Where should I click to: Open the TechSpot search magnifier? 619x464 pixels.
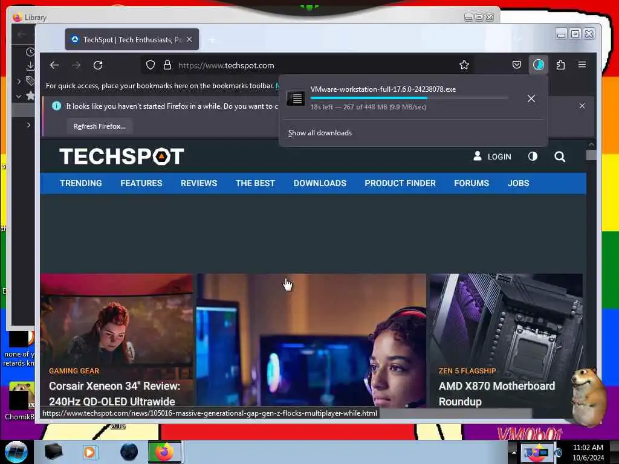pyautogui.click(x=560, y=156)
